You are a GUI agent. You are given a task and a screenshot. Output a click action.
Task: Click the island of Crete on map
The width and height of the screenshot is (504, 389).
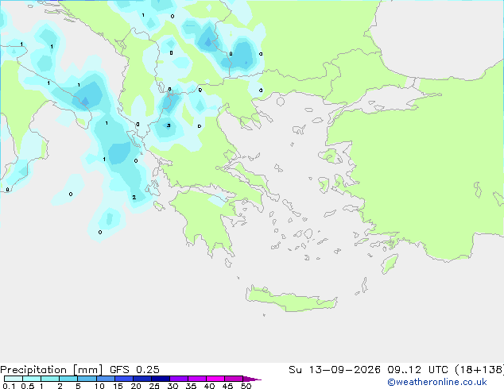tap(291, 298)
